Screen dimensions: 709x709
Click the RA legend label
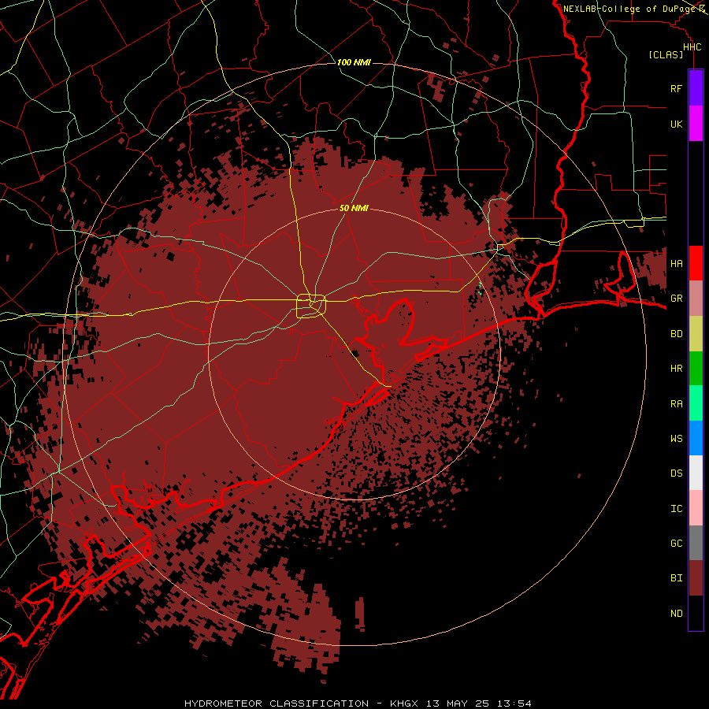[x=676, y=404]
